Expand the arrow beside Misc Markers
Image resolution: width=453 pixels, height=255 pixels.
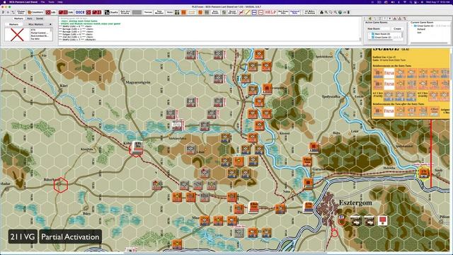coord(50,24)
